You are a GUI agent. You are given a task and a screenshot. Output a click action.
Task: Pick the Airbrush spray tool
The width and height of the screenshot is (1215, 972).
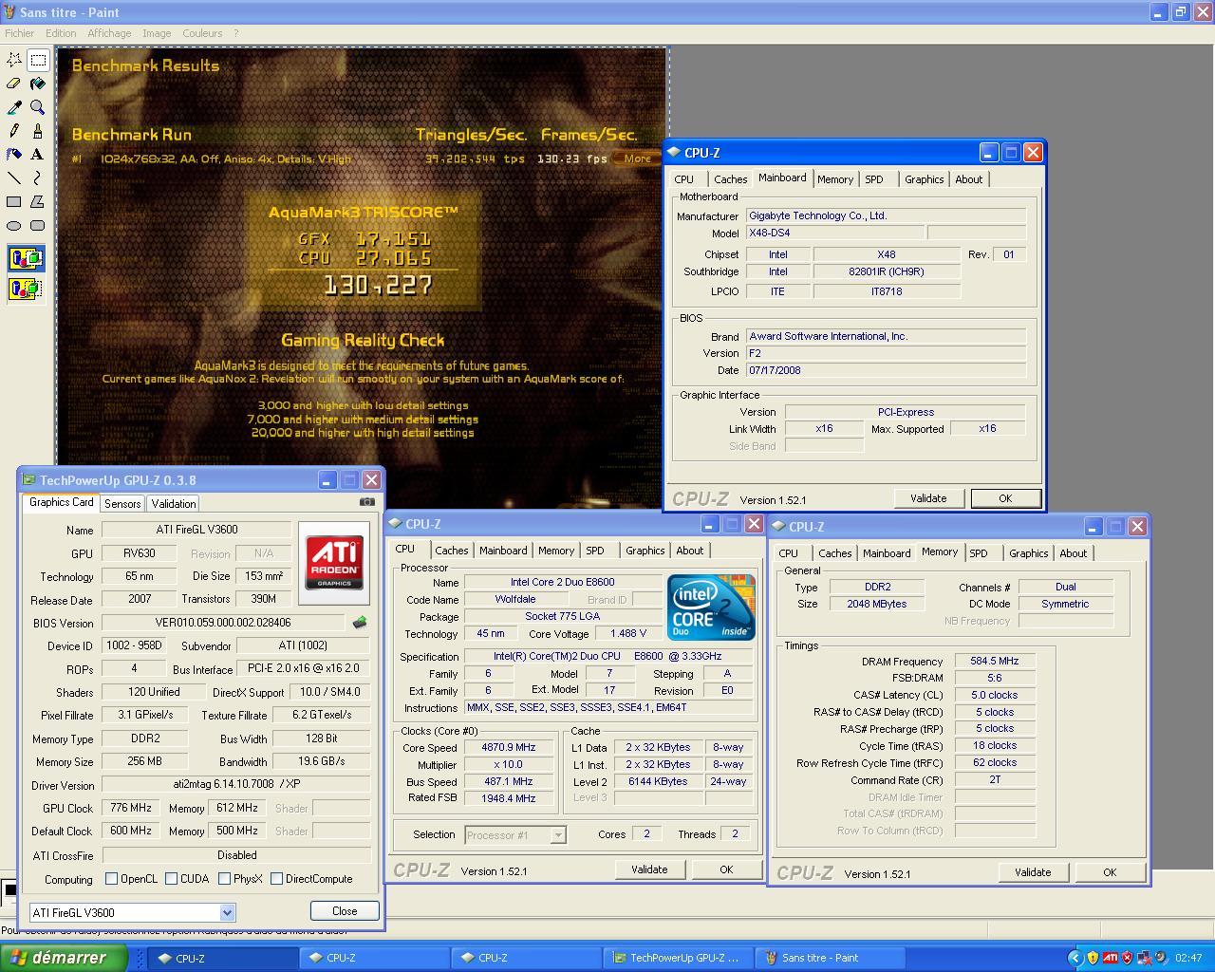[14, 154]
